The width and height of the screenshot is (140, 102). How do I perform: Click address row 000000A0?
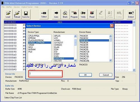point(10,55)
